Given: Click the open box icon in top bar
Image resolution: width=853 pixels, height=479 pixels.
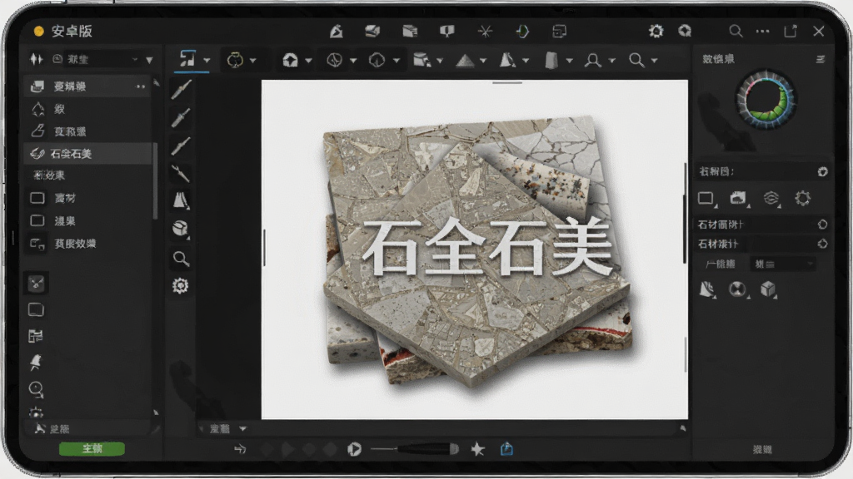Looking at the screenshot, I should coord(410,32).
